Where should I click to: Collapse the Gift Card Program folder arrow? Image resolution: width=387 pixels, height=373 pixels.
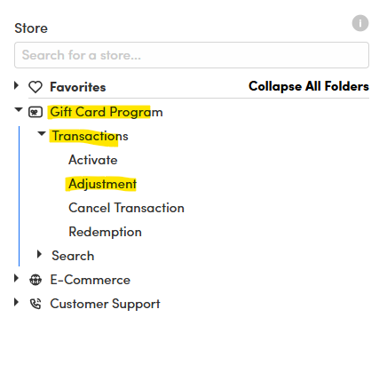pos(19,110)
